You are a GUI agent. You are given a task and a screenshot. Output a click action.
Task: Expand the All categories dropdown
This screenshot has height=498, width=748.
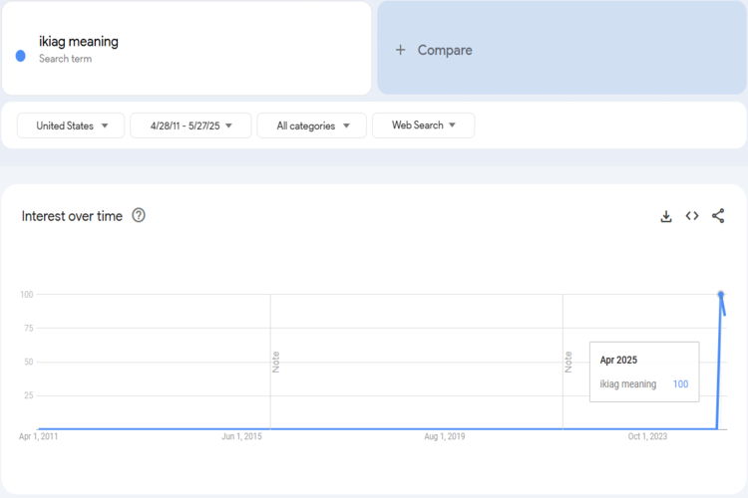[x=312, y=125]
